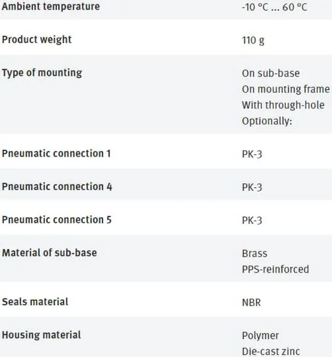Select the Type of mounting label

pyautogui.click(x=42, y=73)
